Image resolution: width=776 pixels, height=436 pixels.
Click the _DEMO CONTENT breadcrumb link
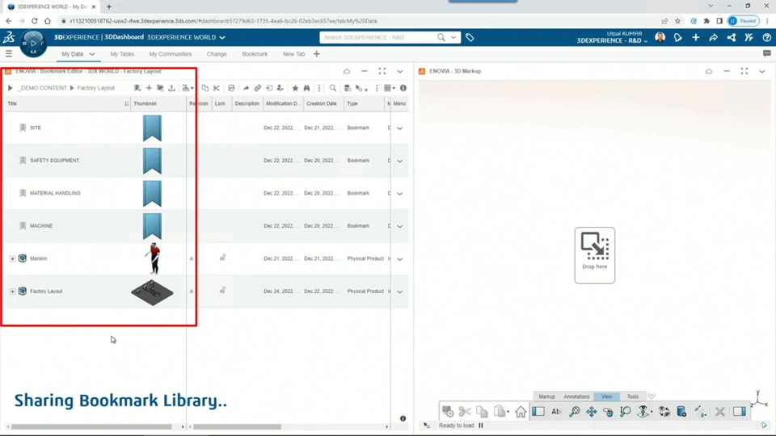point(43,88)
